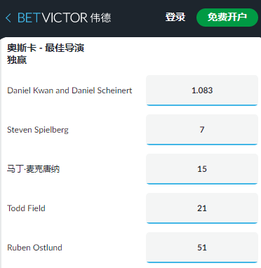Select the Steven Spielberg name label
Image resolution: width=261 pixels, height=268 pixels.
click(x=38, y=130)
